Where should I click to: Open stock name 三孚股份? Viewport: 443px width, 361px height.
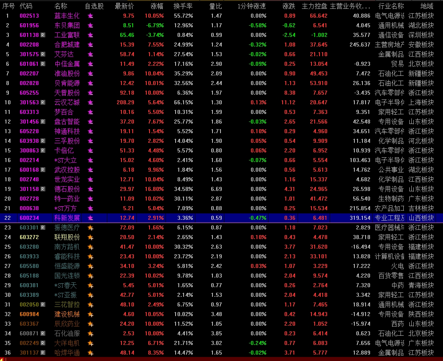[x=67, y=141]
